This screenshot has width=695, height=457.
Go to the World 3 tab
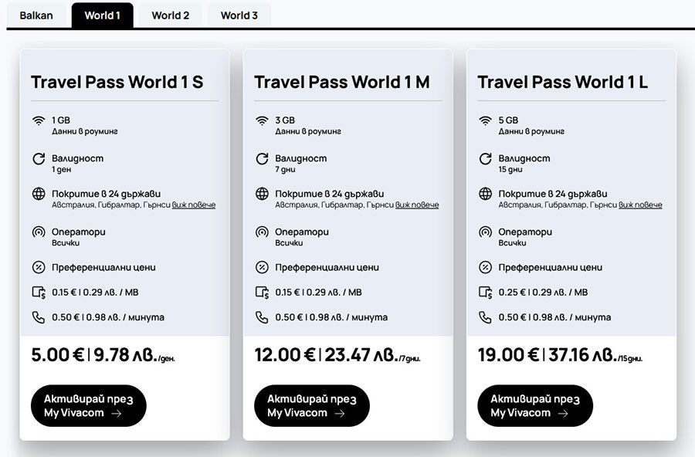coord(239,15)
